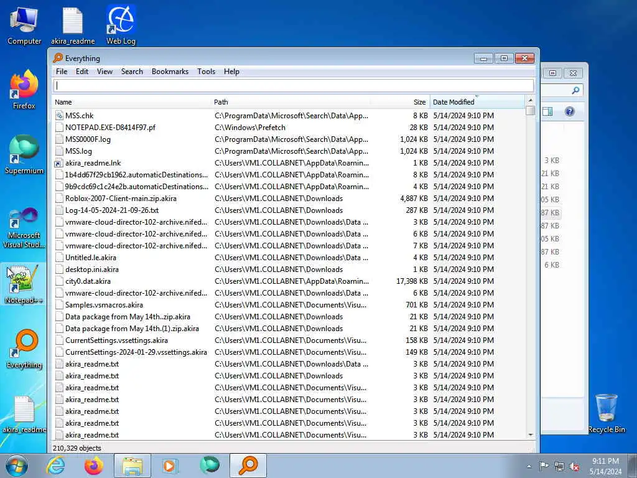Open Firefox from the taskbar
Viewport: 637px width, 478px height.
(94, 466)
